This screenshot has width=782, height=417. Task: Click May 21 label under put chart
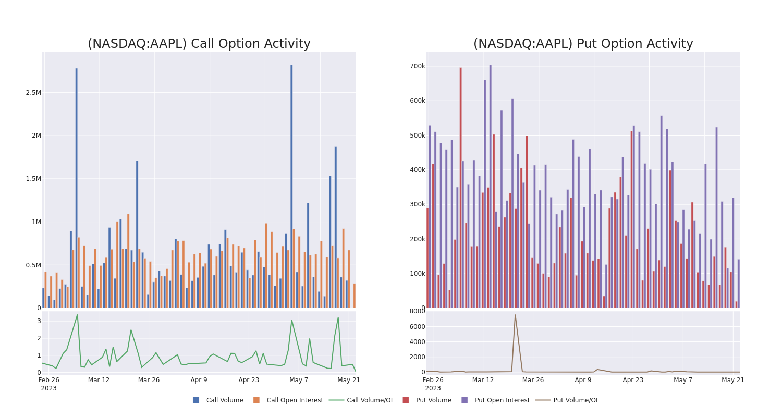coord(733,380)
